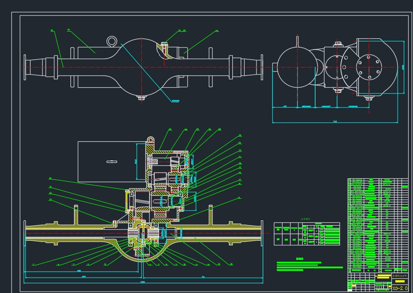Click the XD-2.0 drawing number in title block
Image resolution: width=413 pixels, height=293 pixels.
(400, 288)
